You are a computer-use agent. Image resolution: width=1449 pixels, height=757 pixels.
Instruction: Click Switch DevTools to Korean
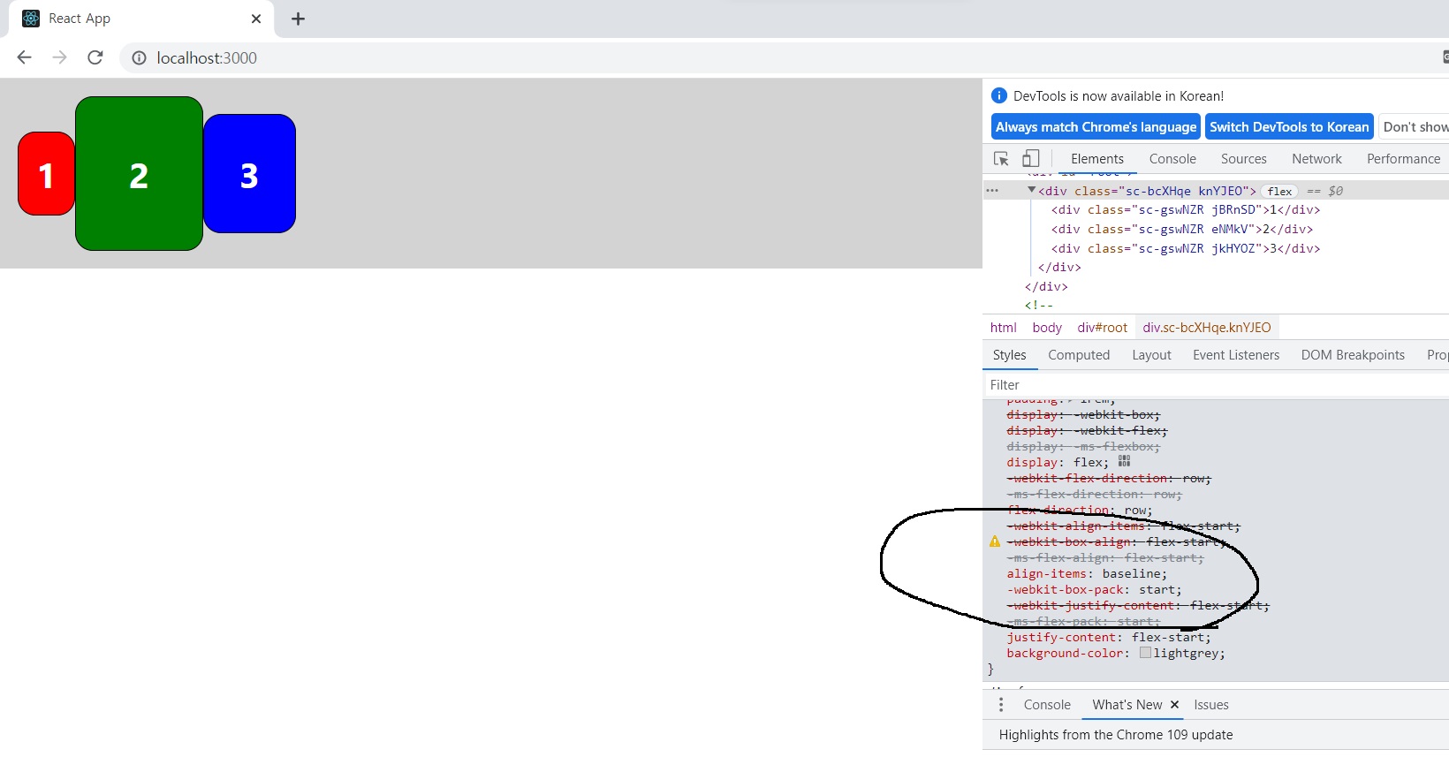[x=1289, y=126]
